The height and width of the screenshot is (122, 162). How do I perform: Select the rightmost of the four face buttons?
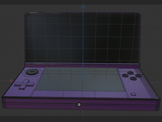point(139,76)
